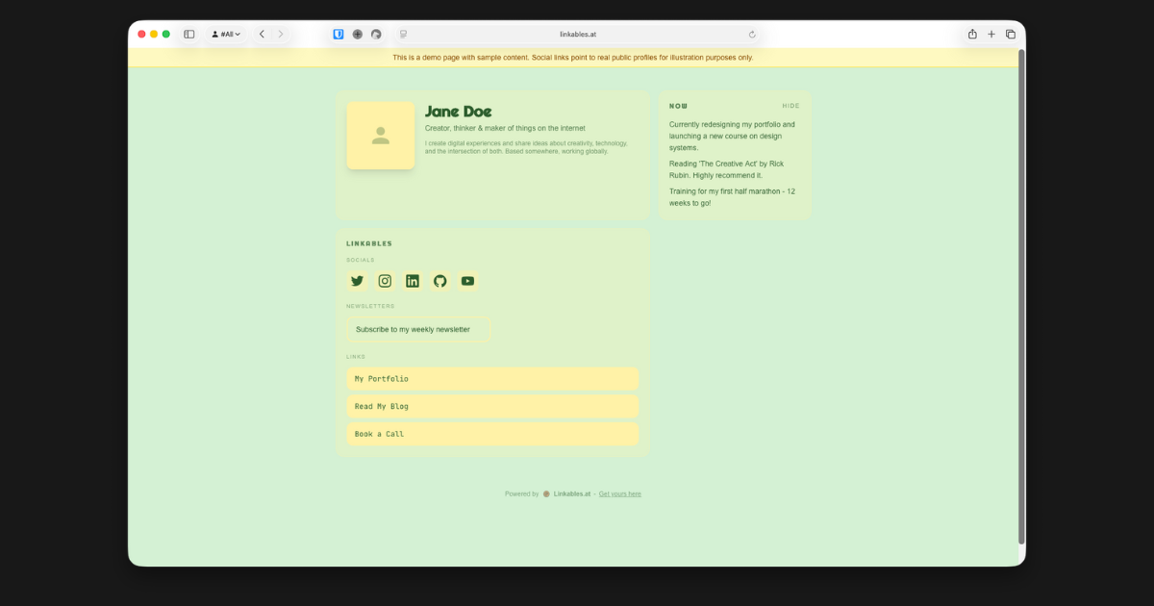Click the round plus extension icon
1154x606 pixels.
point(358,34)
